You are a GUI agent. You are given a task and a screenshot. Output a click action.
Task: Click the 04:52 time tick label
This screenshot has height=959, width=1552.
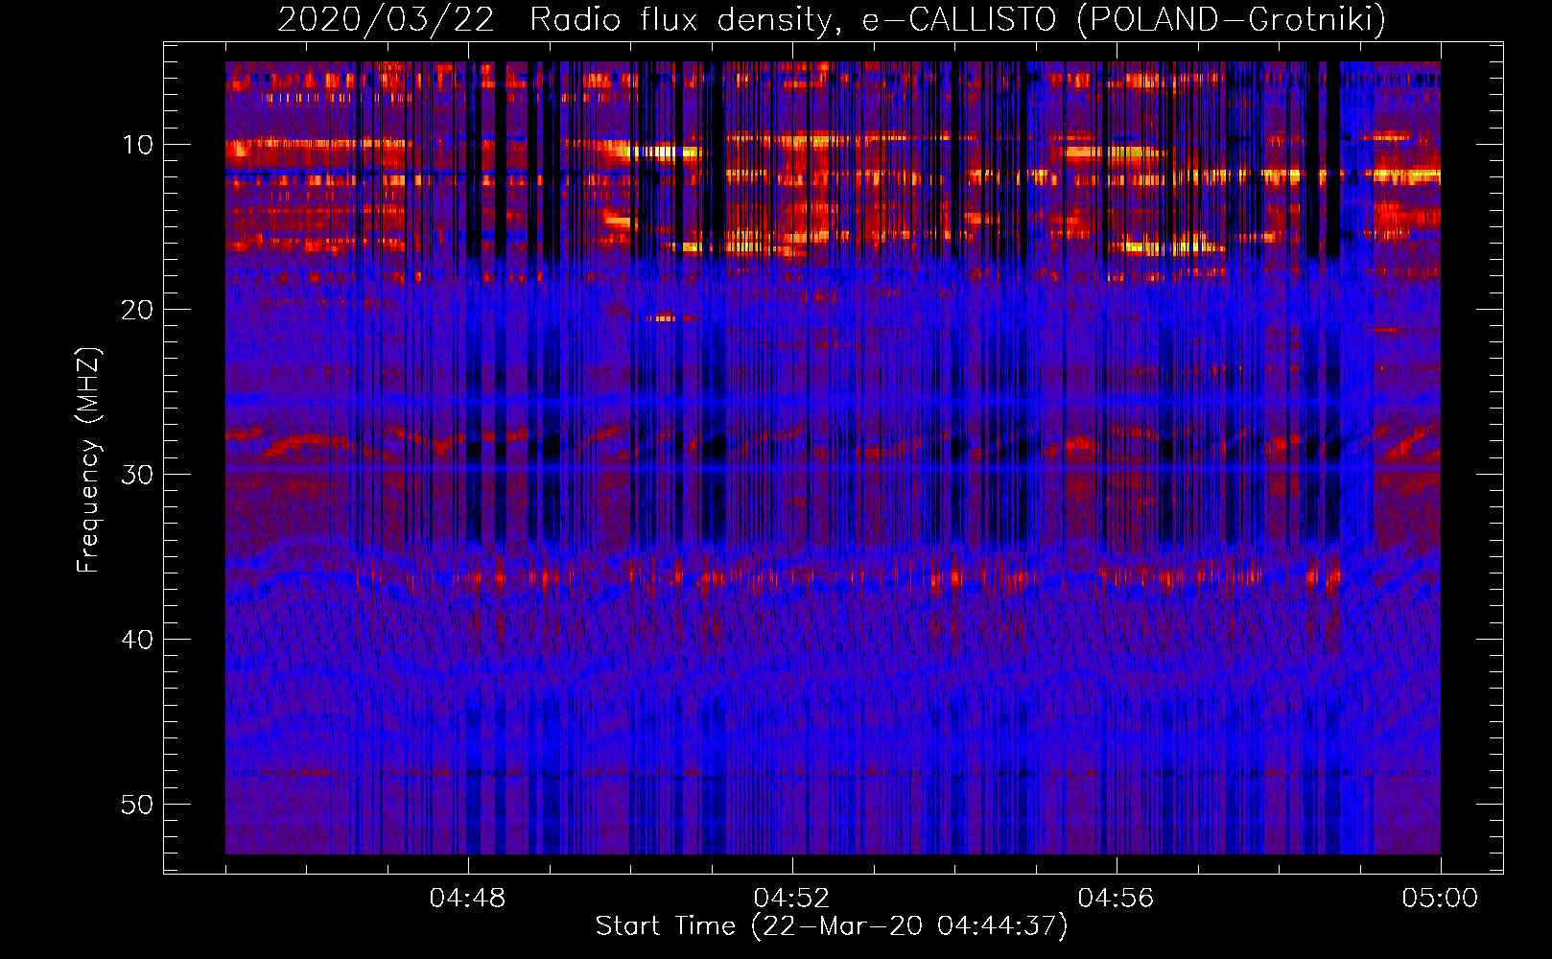792,899
